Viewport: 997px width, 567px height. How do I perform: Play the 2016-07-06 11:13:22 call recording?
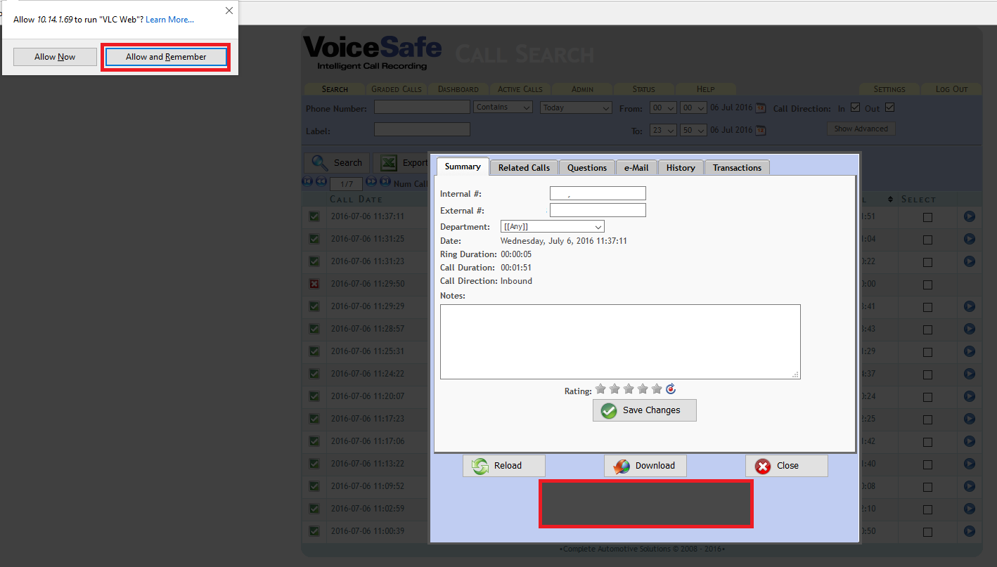(970, 464)
